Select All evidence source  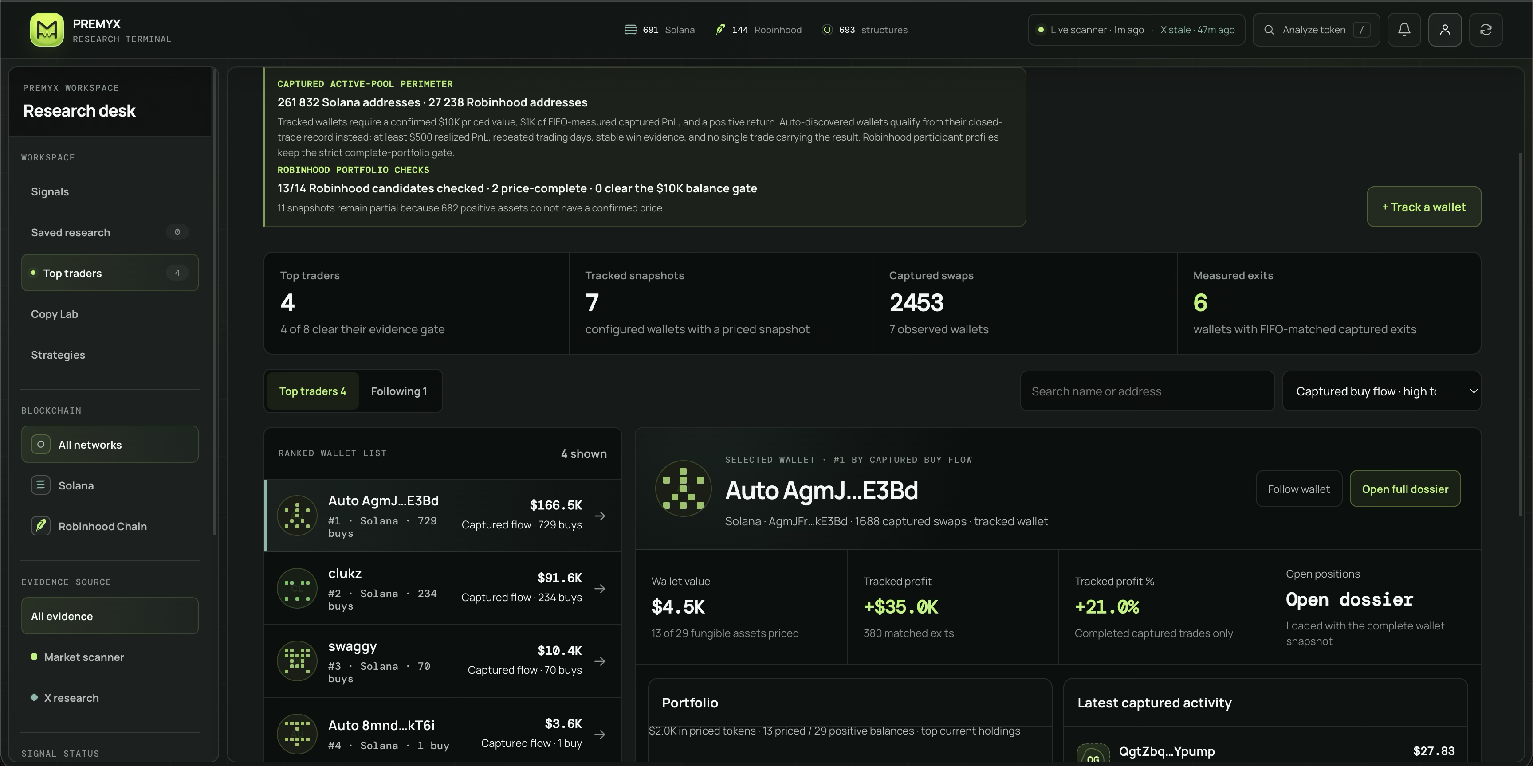click(110, 616)
